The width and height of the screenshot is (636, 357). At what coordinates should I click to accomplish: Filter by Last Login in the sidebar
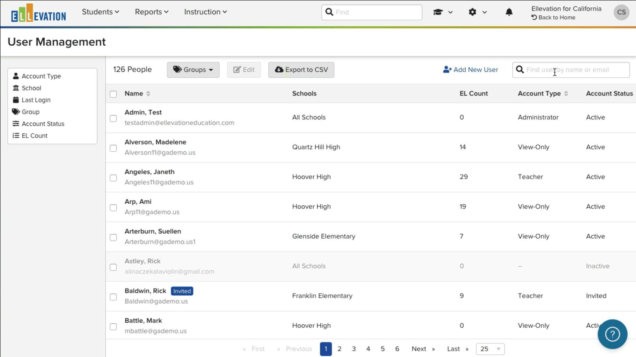36,100
